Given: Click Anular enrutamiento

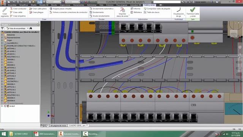Looking at the screenshot, I should point(99,16).
